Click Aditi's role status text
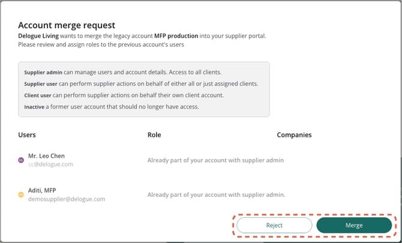Viewport: 402px width, 243px height. [216, 194]
